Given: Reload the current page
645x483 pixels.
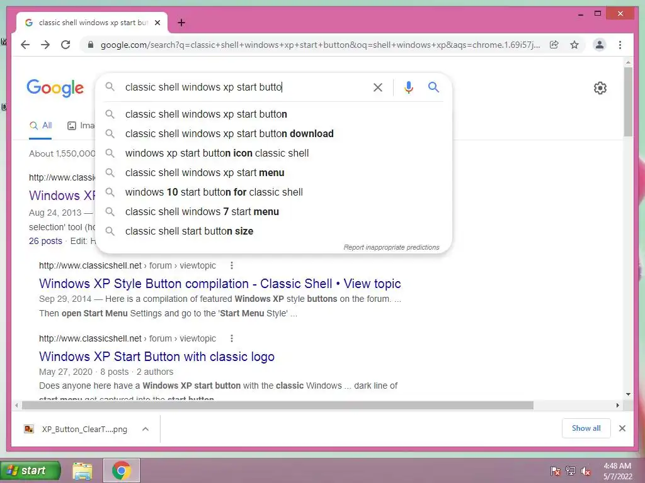Looking at the screenshot, I should pyautogui.click(x=66, y=45).
